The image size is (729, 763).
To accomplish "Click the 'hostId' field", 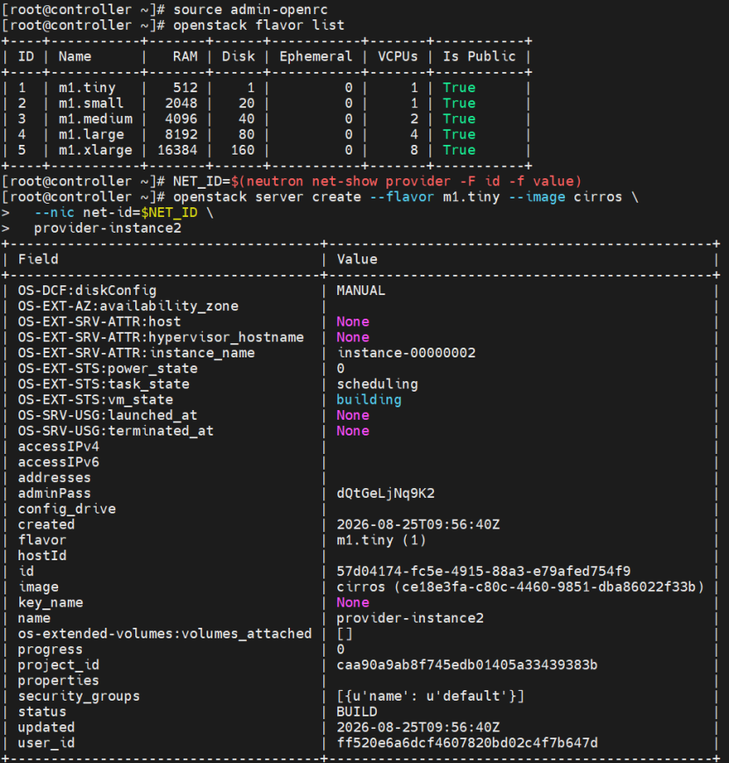I will coord(42,556).
